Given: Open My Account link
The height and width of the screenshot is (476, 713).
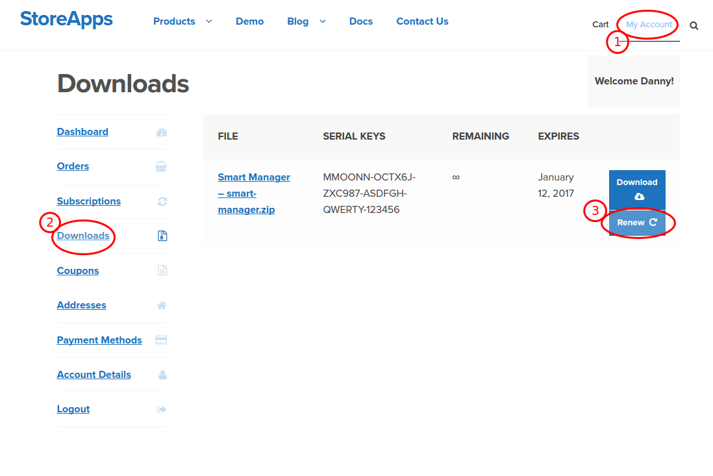Looking at the screenshot, I should click(x=649, y=25).
